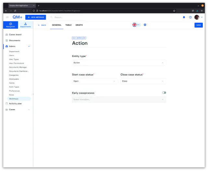Viewport: 208px width, 171px height.
Task: Select the Navigation panel tab
Action: coord(11,25)
